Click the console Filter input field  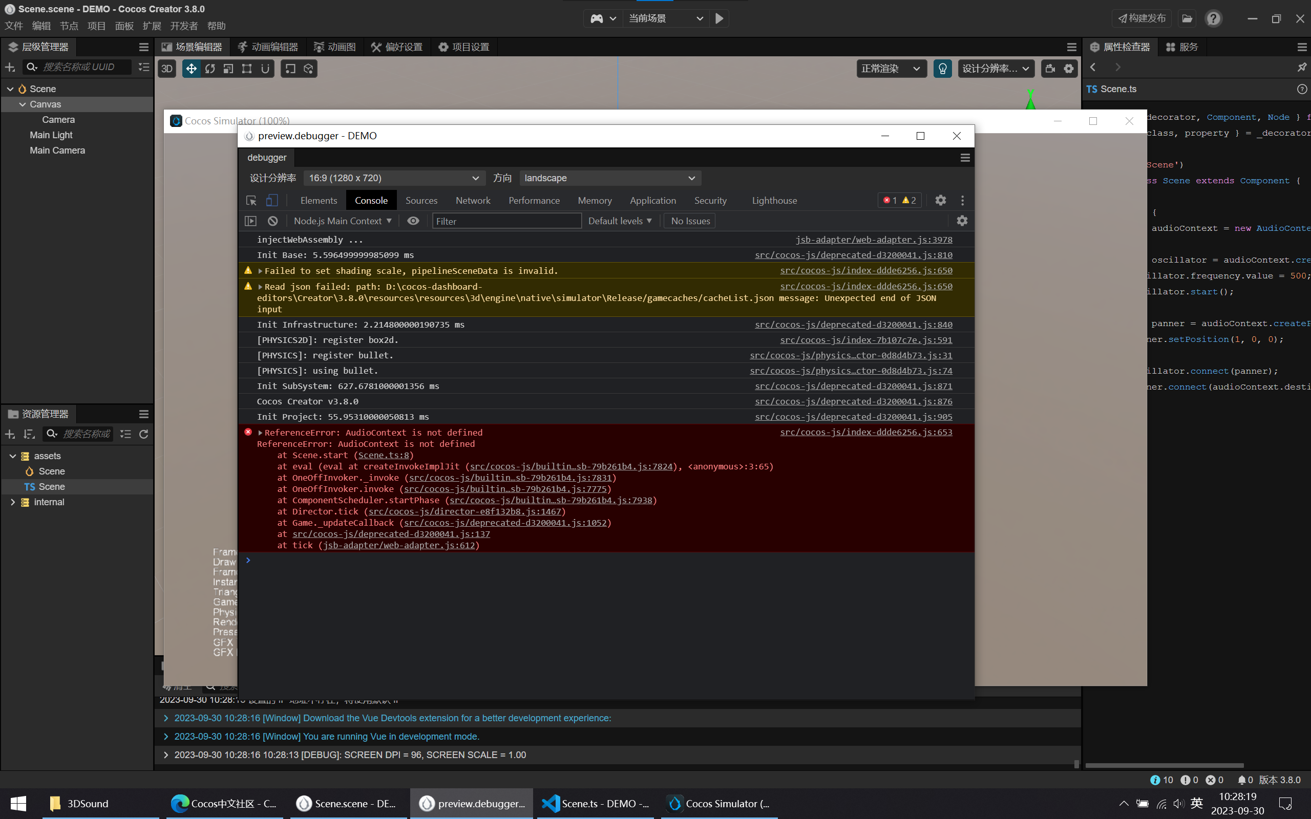pos(506,221)
